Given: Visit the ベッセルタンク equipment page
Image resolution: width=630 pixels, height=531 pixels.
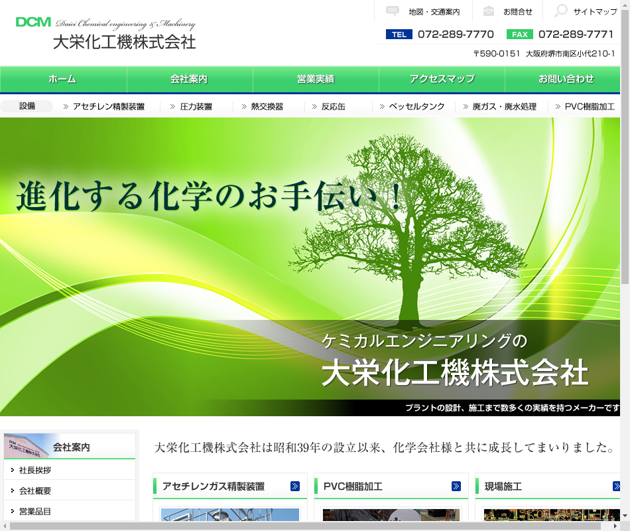Looking at the screenshot, I should click(416, 106).
